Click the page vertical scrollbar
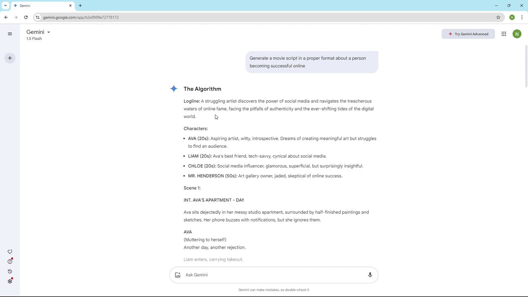The height and width of the screenshot is (297, 528). pyautogui.click(x=526, y=66)
